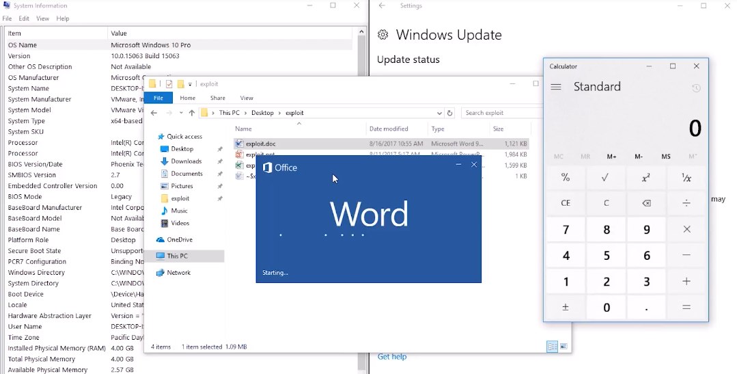The image size is (737, 374).
Task: Open the Home ribbon tab
Action: tap(188, 98)
